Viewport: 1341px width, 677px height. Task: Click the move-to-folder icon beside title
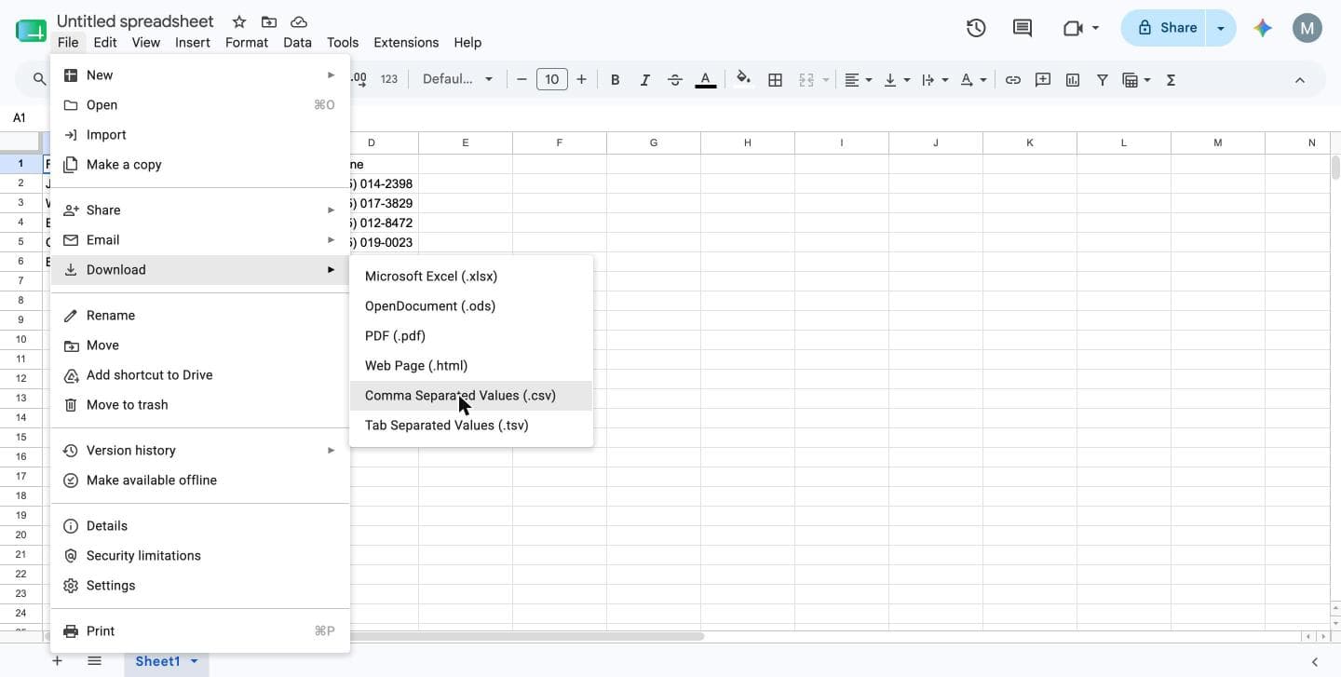(269, 21)
